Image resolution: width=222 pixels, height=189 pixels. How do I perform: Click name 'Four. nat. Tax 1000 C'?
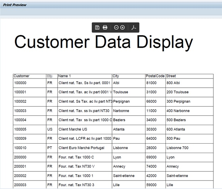[x=76, y=157]
